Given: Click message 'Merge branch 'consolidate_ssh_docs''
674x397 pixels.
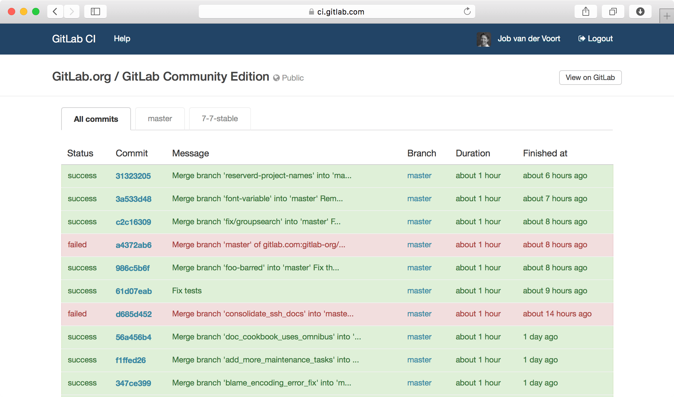Looking at the screenshot, I should tap(263, 314).
